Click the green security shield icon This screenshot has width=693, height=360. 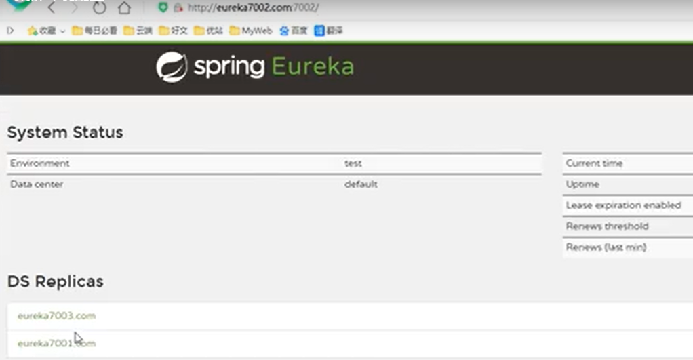click(163, 7)
